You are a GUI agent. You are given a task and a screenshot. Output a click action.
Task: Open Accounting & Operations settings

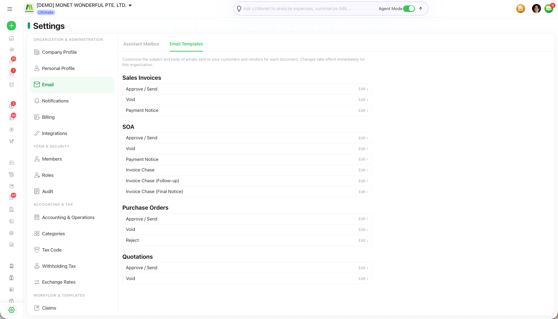pos(72,217)
